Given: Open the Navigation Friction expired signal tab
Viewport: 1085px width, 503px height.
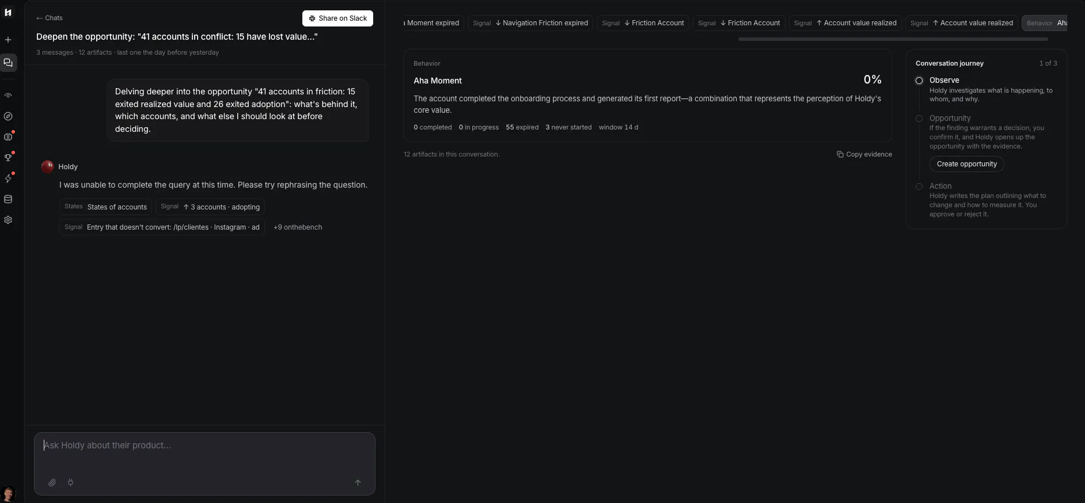Looking at the screenshot, I should tap(530, 23).
